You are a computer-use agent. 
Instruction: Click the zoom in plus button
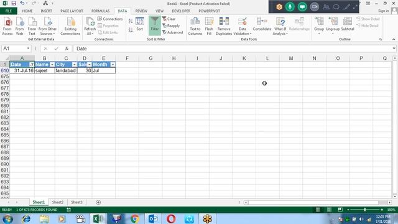(382, 210)
